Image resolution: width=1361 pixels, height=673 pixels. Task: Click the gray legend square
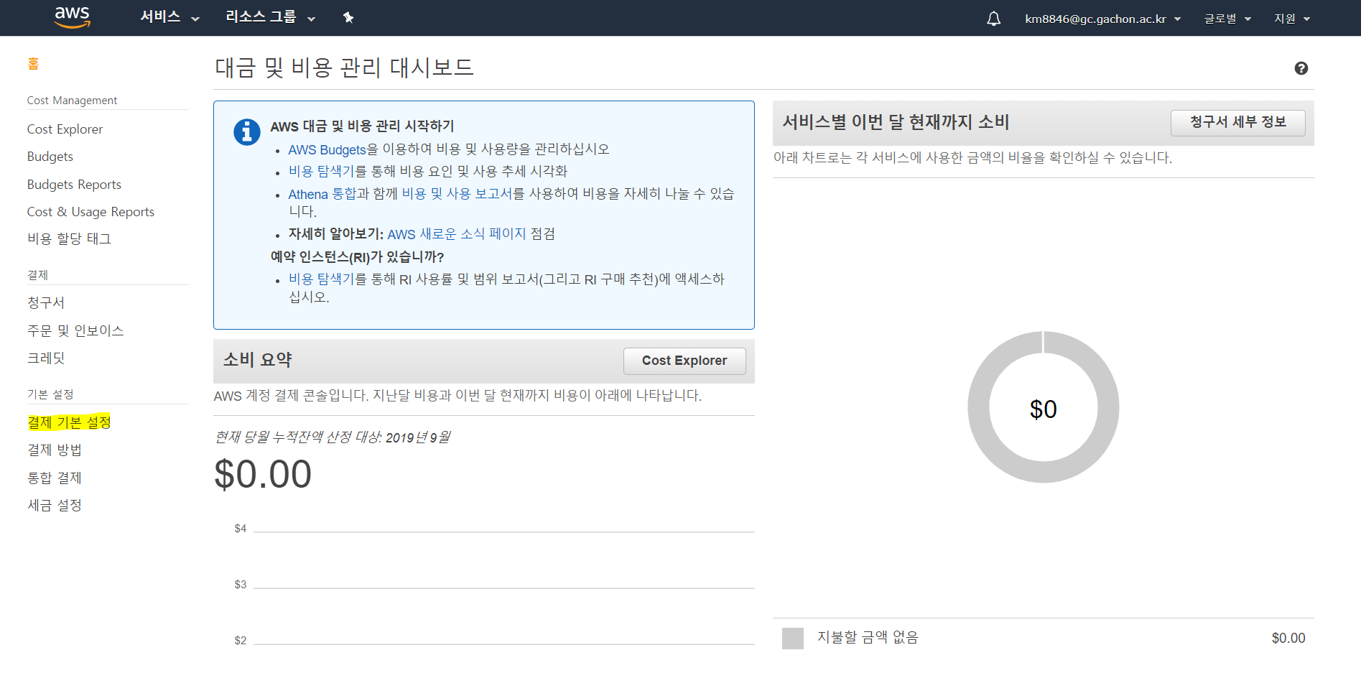coord(793,638)
